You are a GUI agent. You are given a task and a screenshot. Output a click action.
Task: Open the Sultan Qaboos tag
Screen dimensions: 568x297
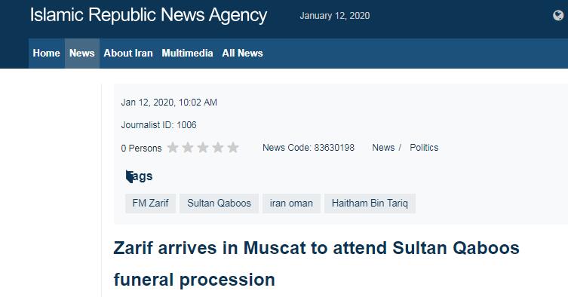220,204
